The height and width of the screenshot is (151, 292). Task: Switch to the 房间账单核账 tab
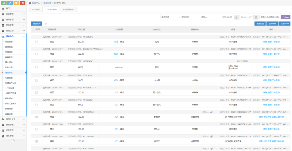68,9
